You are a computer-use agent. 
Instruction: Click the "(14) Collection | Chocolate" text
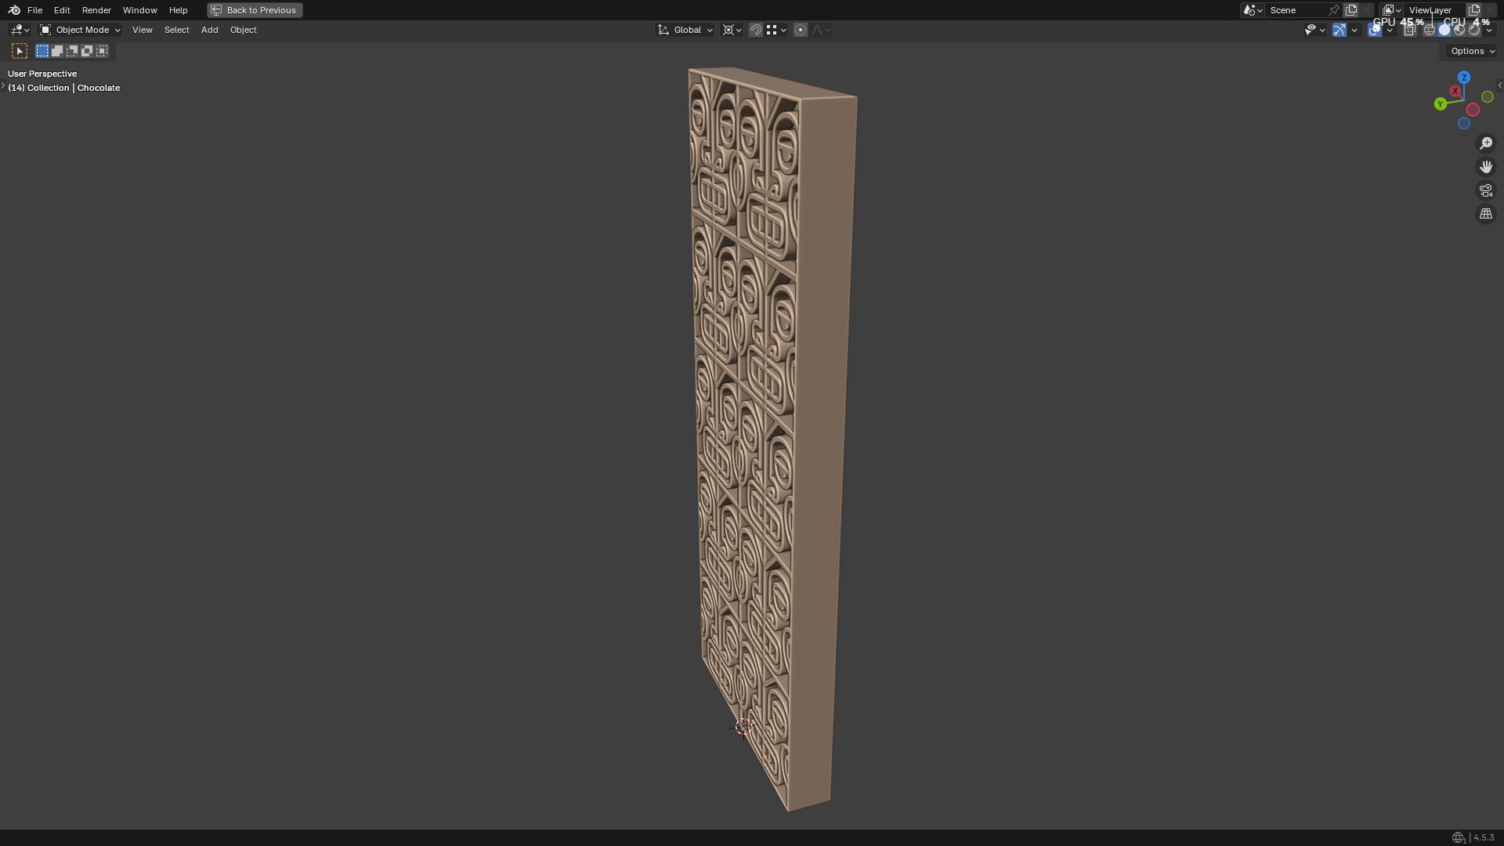coord(64,88)
